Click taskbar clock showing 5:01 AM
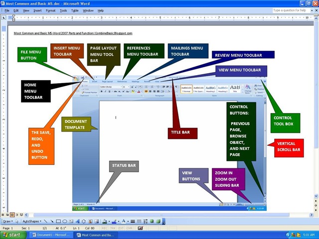The width and height of the screenshot is (319, 239). coord(309,235)
